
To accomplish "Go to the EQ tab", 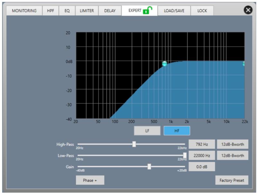I will pos(67,11).
